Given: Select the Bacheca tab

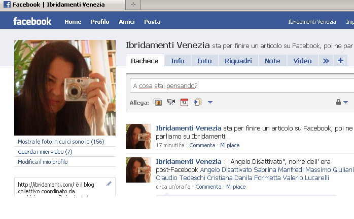Looking at the screenshot, I should [x=145, y=61].
